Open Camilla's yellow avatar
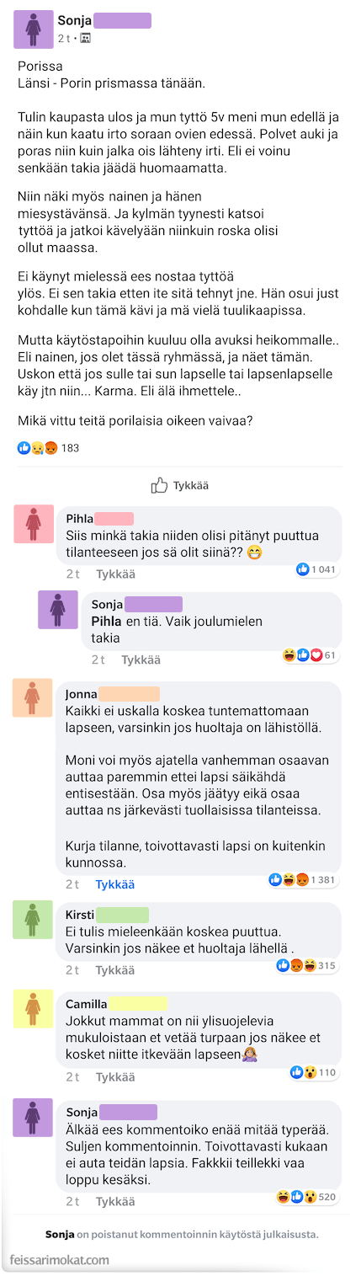361x1276 pixels. pyautogui.click(x=33, y=1009)
